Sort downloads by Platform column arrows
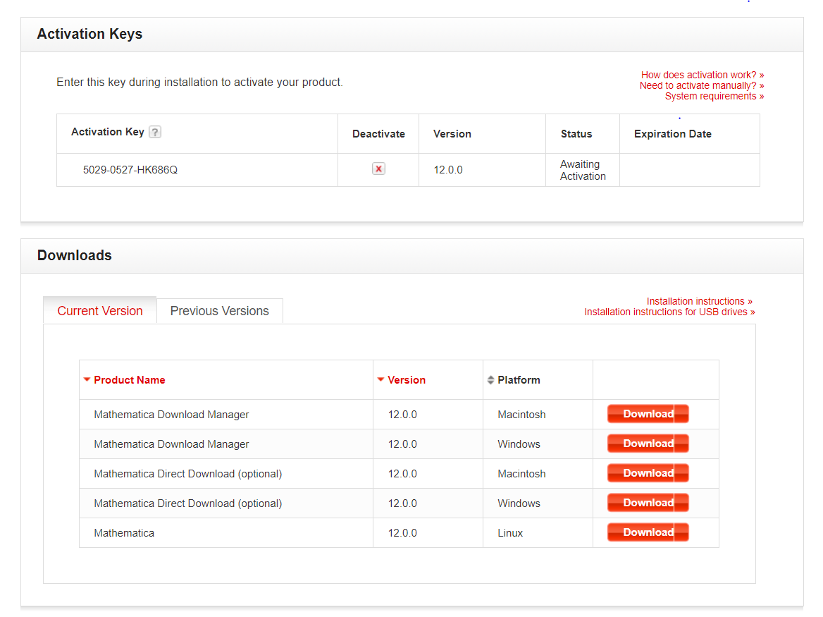Viewport: 823px width, 617px height. coord(490,379)
